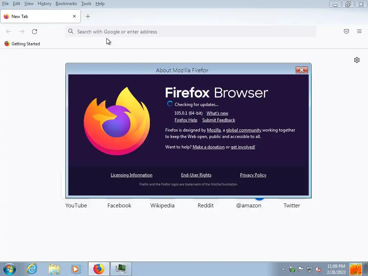368x276 pixels.
Task: Close the New Tab tab
Action: [x=74, y=16]
